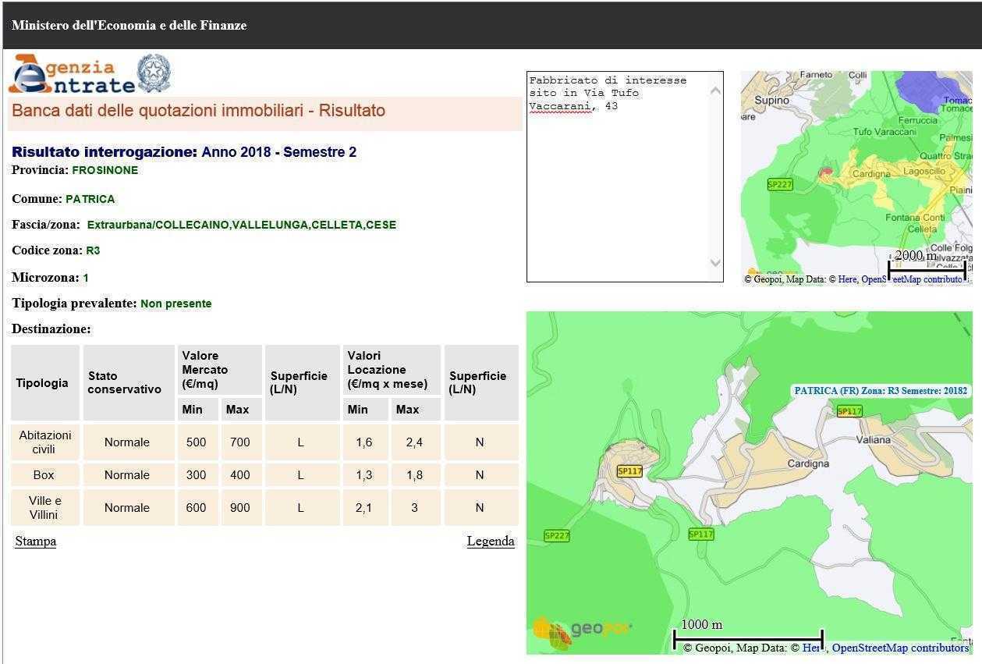Click the SP117 road badge above Valiana
The image size is (982, 664).
[849, 411]
